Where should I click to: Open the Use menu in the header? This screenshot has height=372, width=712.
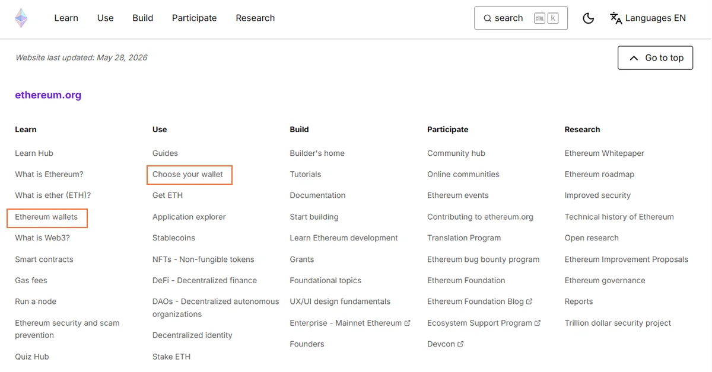[x=105, y=18]
